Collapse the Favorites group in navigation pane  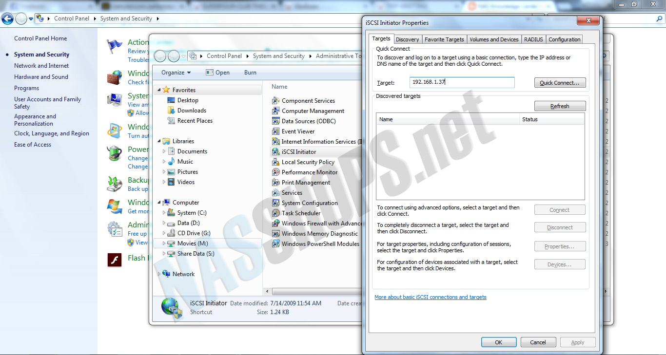tap(158, 90)
